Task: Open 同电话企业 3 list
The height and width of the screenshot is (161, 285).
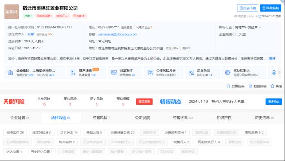Action: (x=144, y=28)
